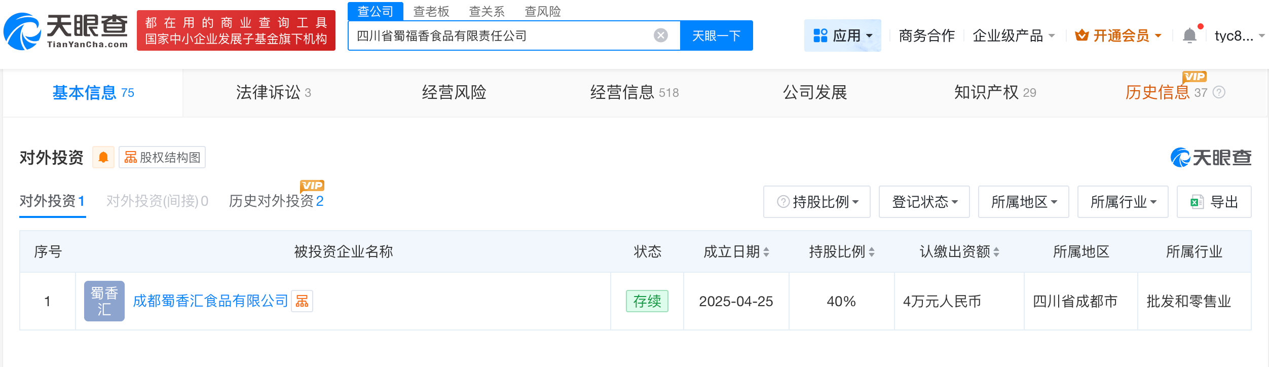Expand the 企业级产品 dropdown
Screen dimensions: 1269x367
click(1014, 35)
